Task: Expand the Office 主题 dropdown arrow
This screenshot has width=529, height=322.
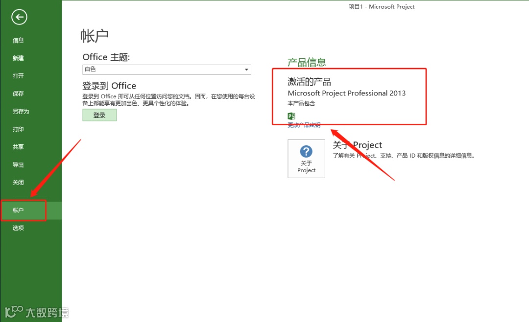Action: click(246, 69)
